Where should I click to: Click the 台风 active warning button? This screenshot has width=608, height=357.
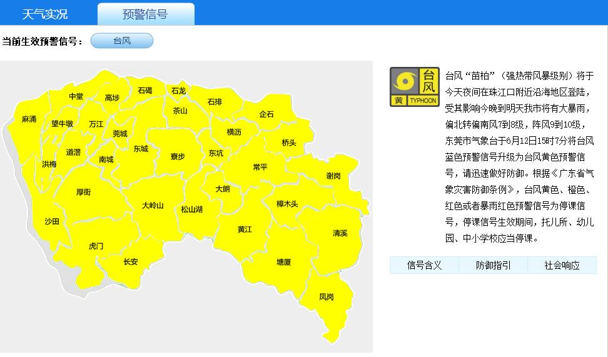pos(122,41)
